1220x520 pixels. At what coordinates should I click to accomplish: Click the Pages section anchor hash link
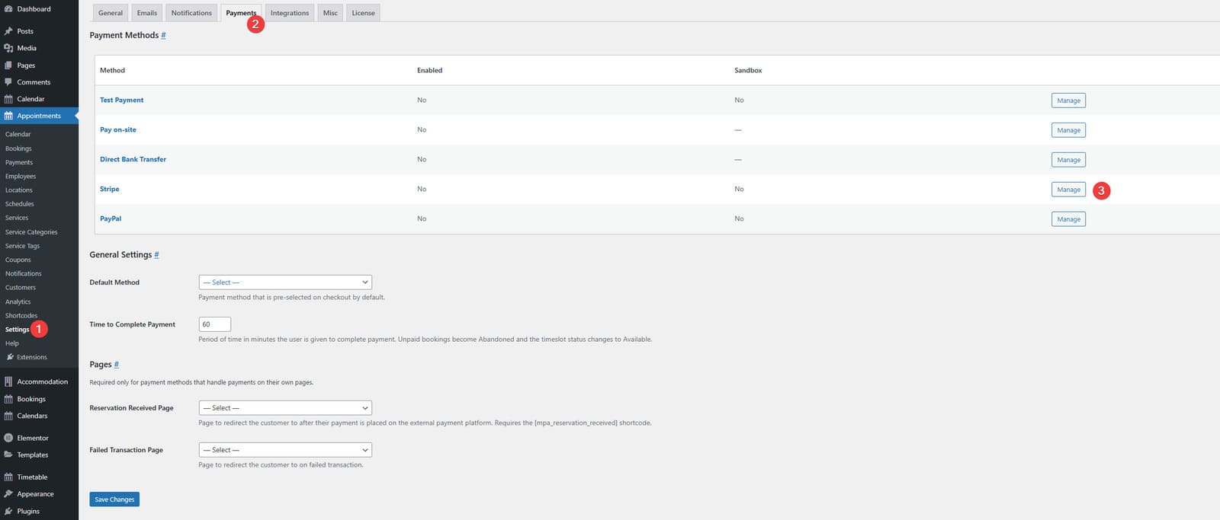tap(116, 364)
